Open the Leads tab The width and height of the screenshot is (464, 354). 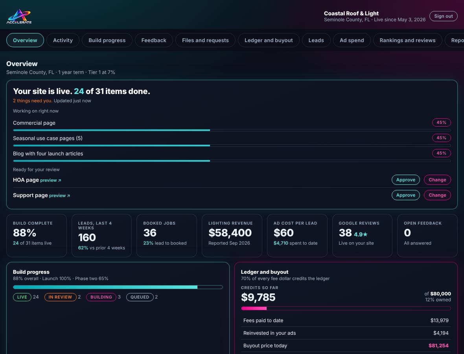coord(316,40)
